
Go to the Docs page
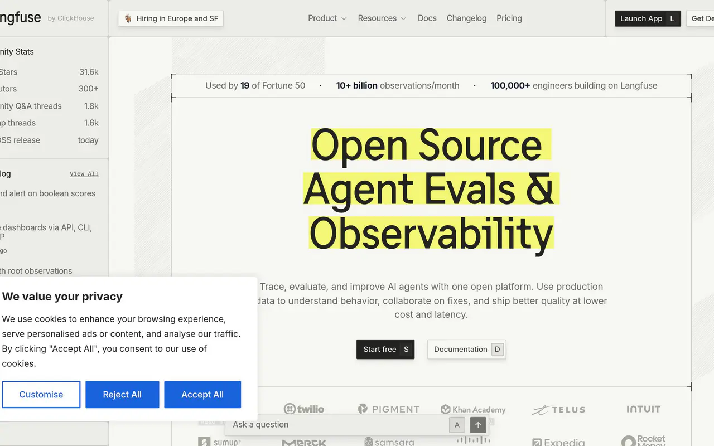tap(427, 18)
